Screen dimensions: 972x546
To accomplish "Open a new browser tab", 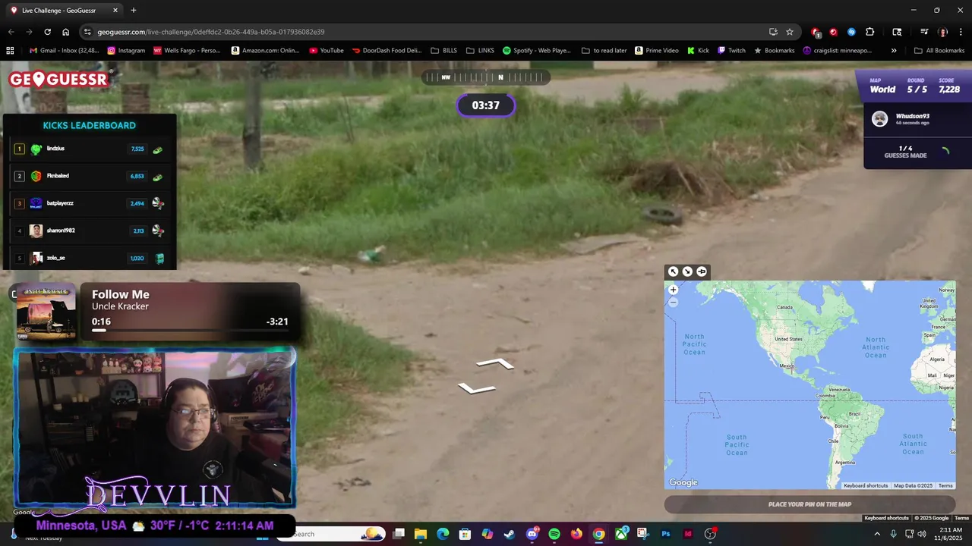I will pos(134,11).
